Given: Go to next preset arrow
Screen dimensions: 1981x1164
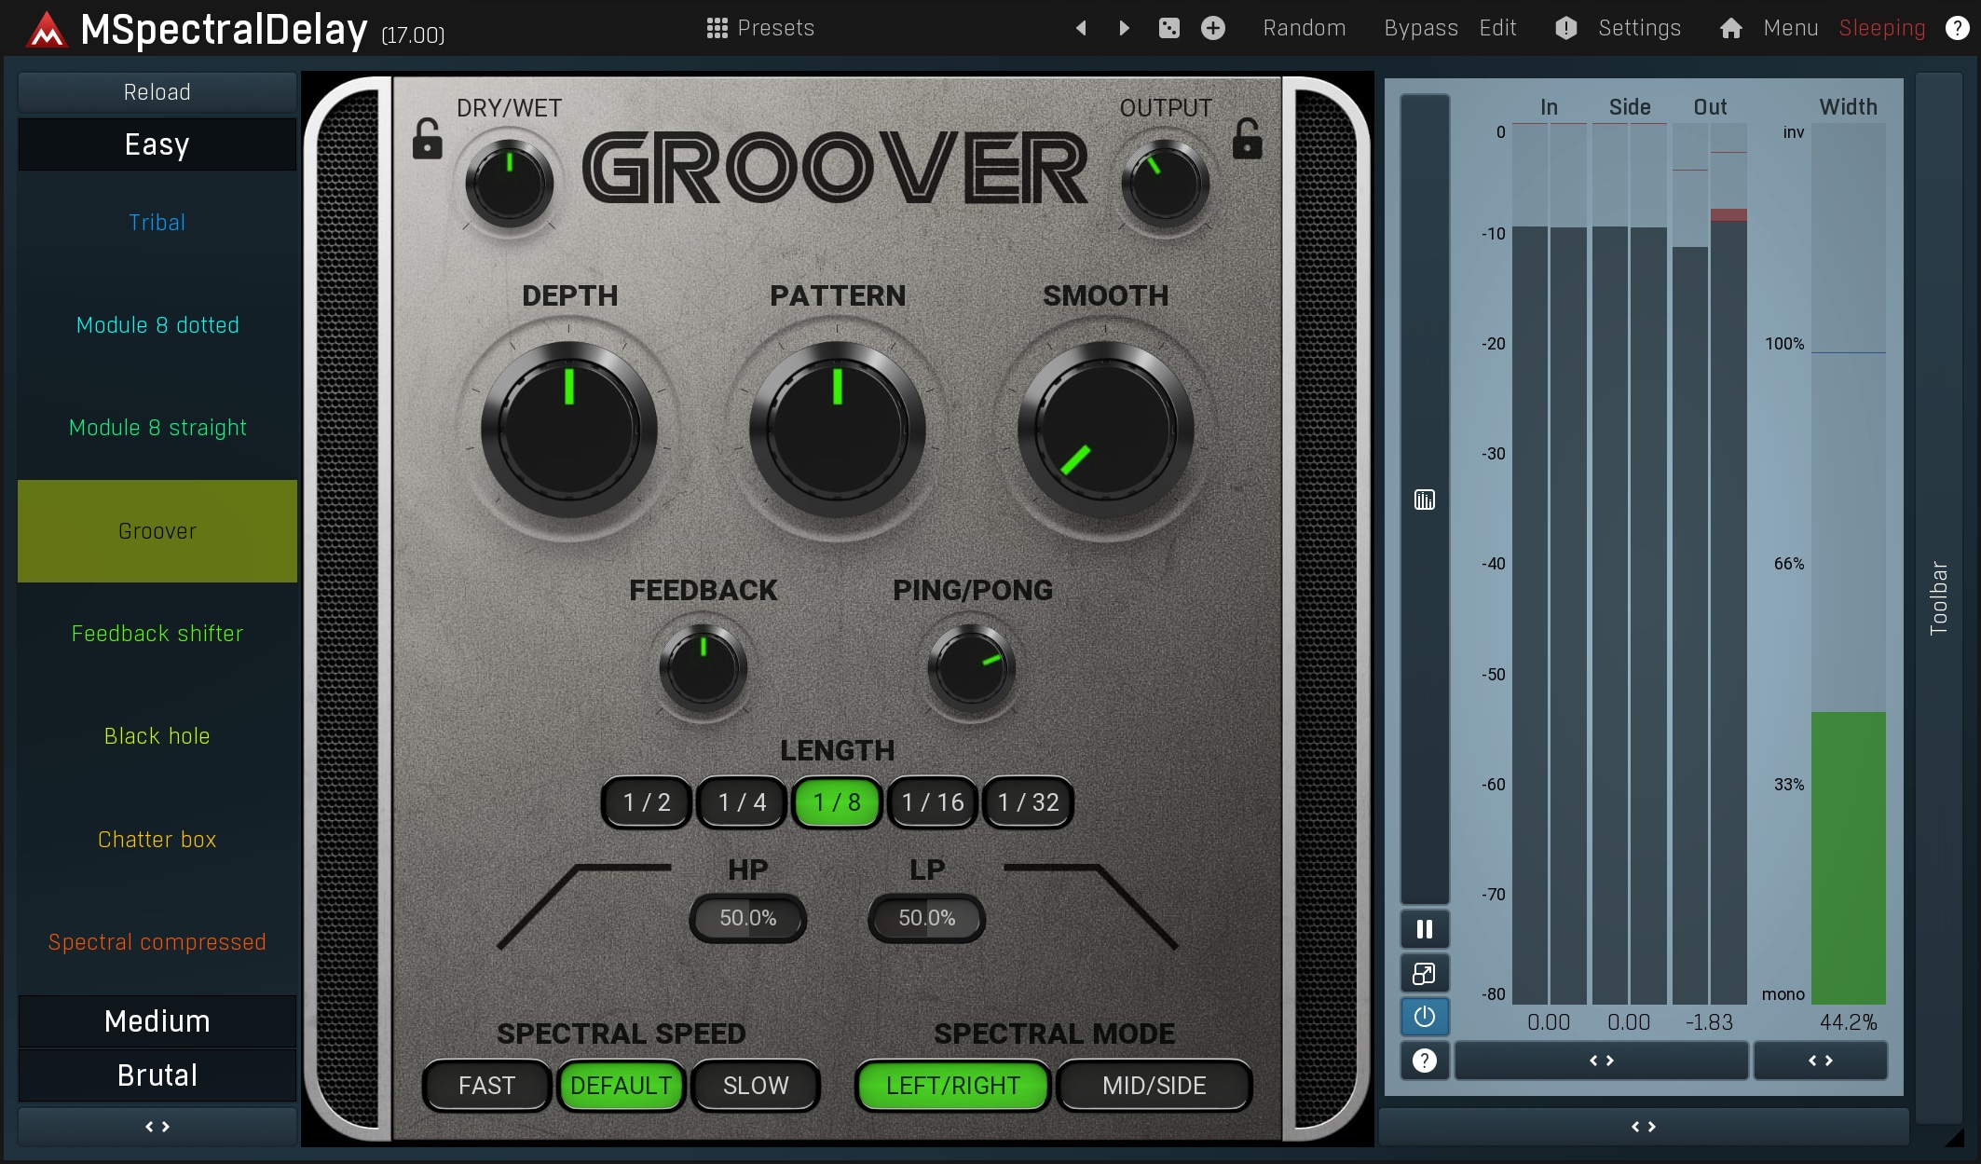Looking at the screenshot, I should pos(1124,28).
